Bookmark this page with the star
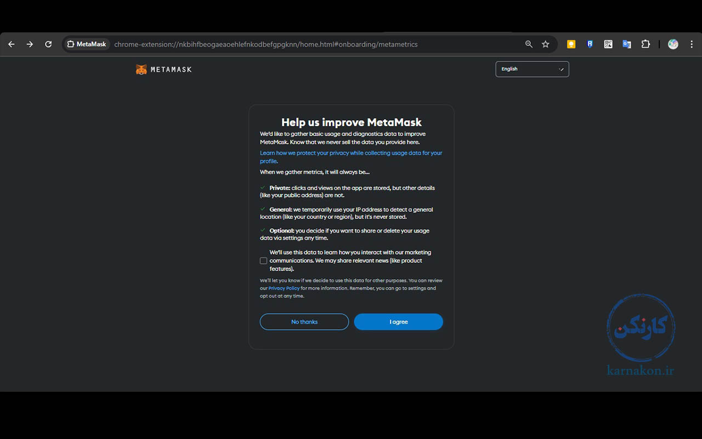 [x=545, y=44]
